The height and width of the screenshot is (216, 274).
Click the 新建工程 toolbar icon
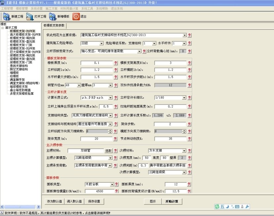(x=6, y=17)
